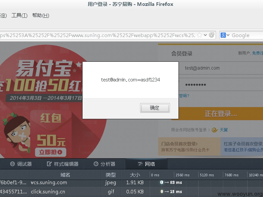The image size is (263, 197).
Task: Click the 天翼 partner login link
Action: (224, 130)
